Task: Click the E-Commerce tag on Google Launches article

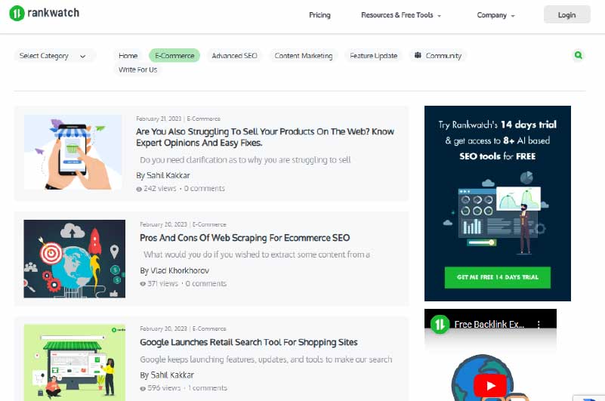Action: pos(209,329)
